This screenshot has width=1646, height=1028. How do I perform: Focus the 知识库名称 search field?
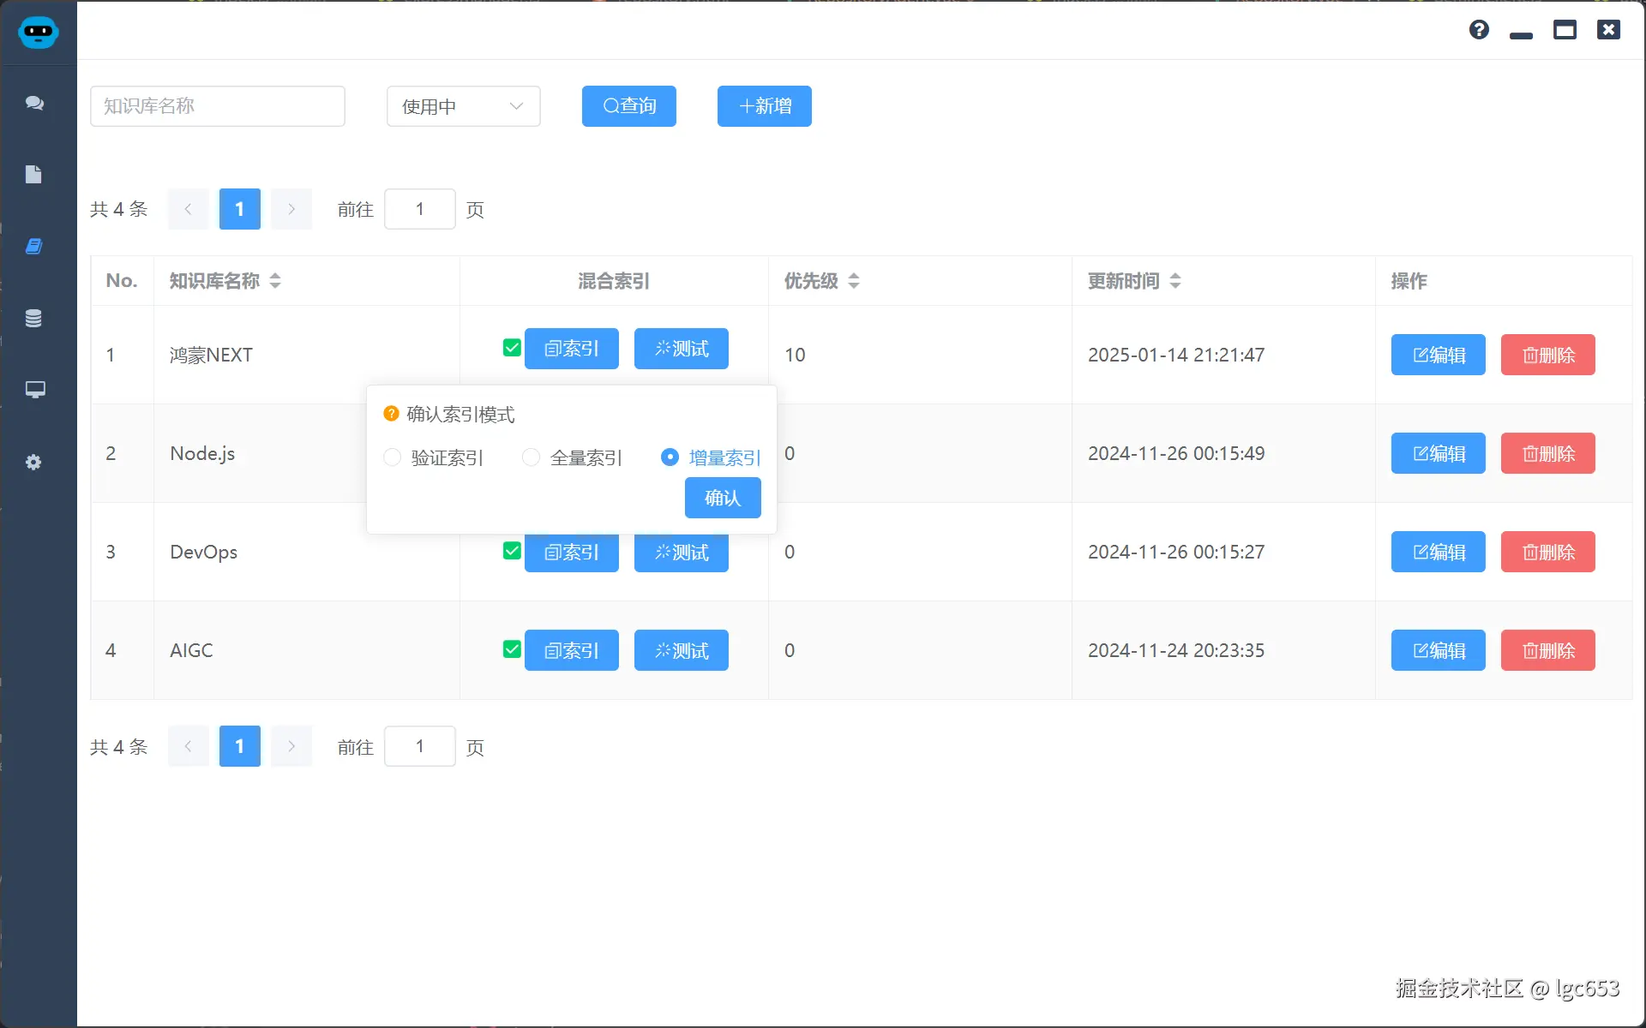click(218, 106)
